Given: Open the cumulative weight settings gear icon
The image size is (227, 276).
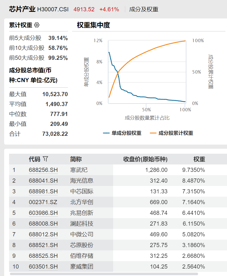Looking at the screenshot, I should [37, 25].
